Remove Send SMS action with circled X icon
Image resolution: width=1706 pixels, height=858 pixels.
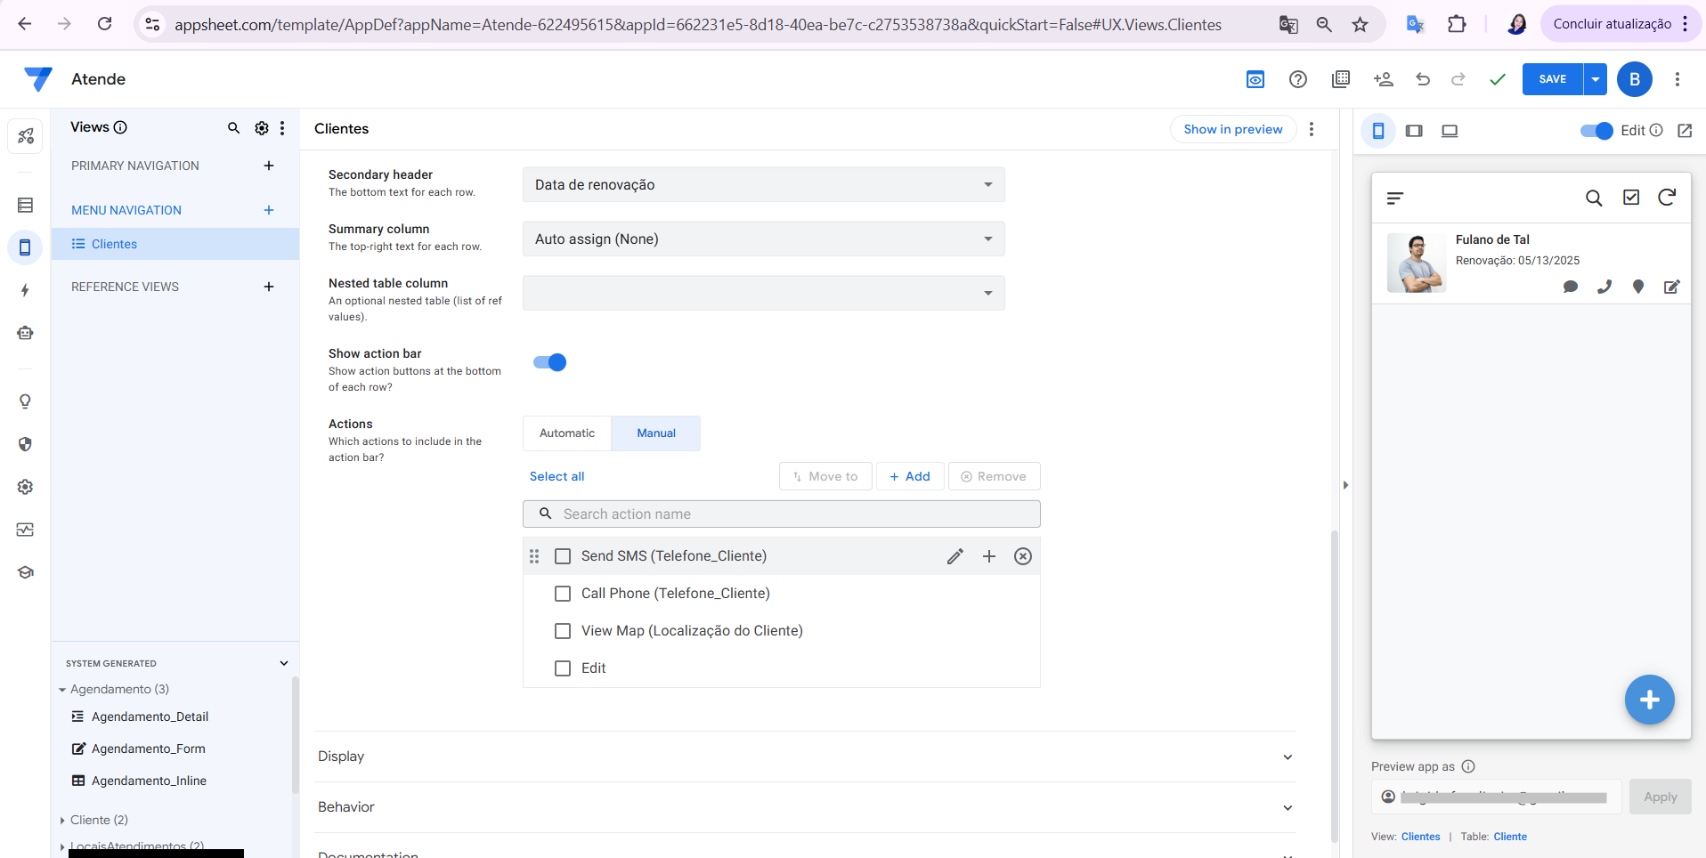tap(1022, 556)
